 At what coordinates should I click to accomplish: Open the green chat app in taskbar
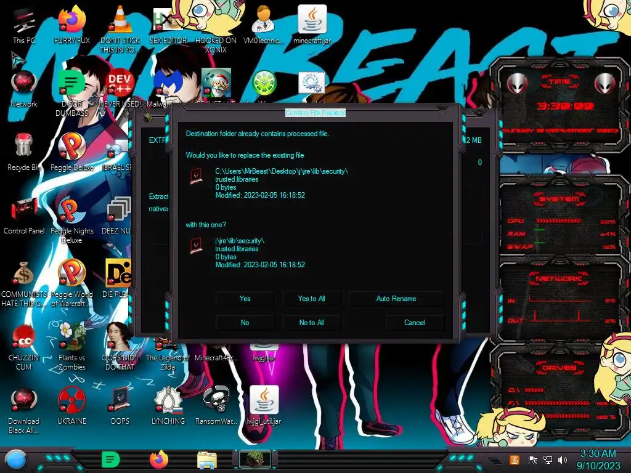coord(111,459)
